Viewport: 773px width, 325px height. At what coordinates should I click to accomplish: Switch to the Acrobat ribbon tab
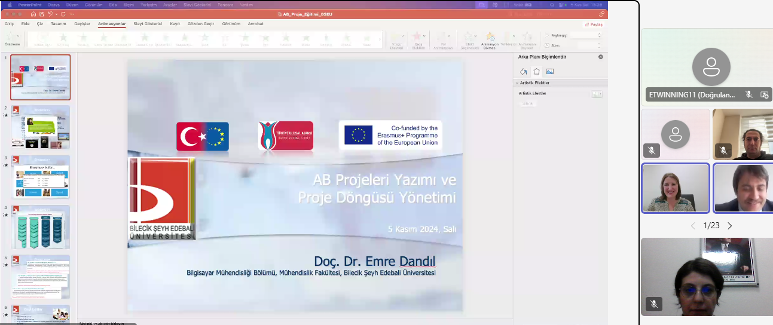click(255, 24)
